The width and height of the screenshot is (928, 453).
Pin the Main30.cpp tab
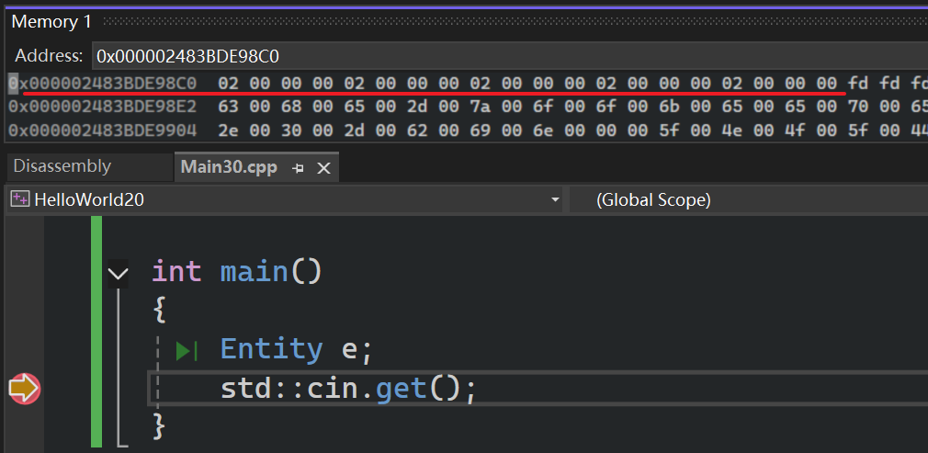pos(298,168)
